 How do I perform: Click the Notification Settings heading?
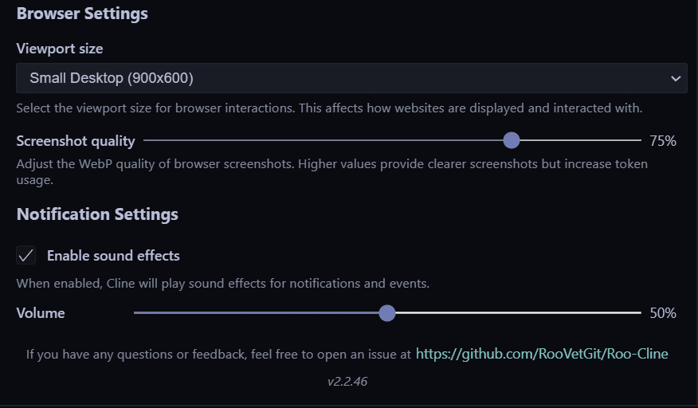pos(97,214)
